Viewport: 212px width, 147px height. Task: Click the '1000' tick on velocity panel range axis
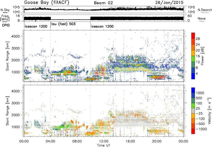pyautogui.click(x=16, y=127)
